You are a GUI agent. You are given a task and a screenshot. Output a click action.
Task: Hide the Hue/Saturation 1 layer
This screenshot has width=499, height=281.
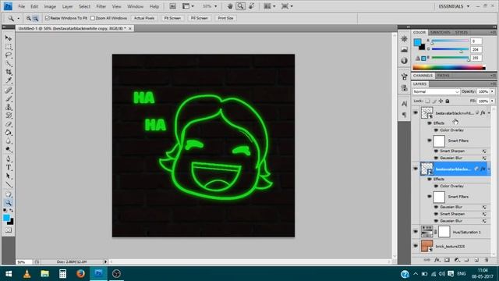point(416,232)
